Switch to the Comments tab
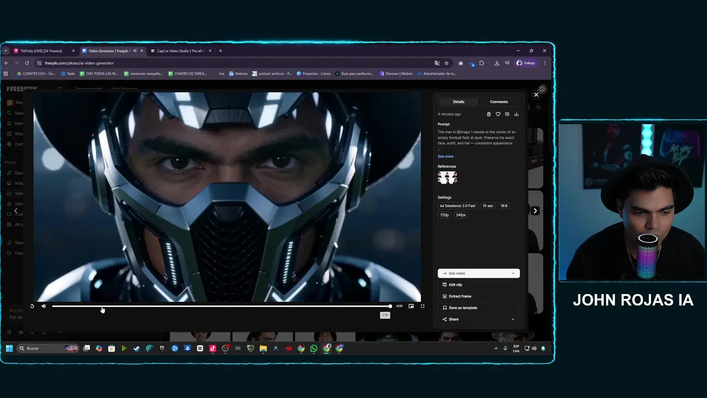Image resolution: width=707 pixels, height=398 pixels. [x=499, y=102]
